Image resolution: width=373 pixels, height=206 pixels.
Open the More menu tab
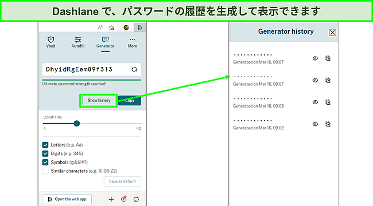click(132, 42)
